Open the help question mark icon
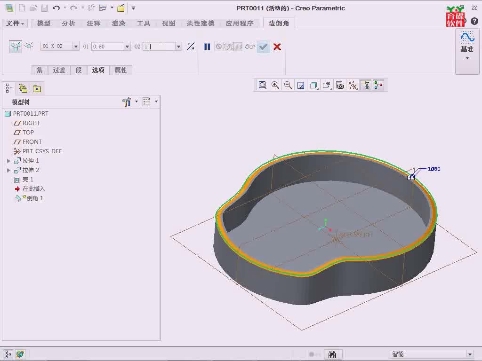This screenshot has width=482, height=361. pos(474,21)
